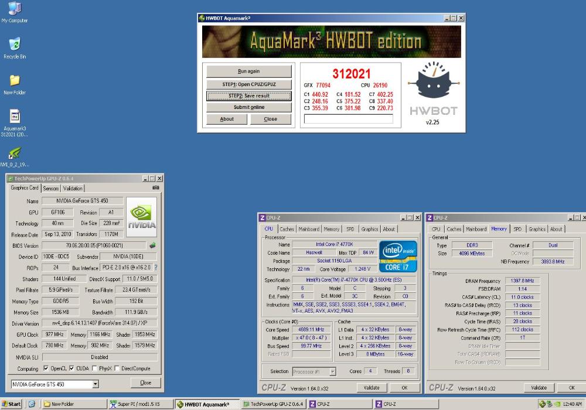Click STEP2: Save result button

coord(249,96)
